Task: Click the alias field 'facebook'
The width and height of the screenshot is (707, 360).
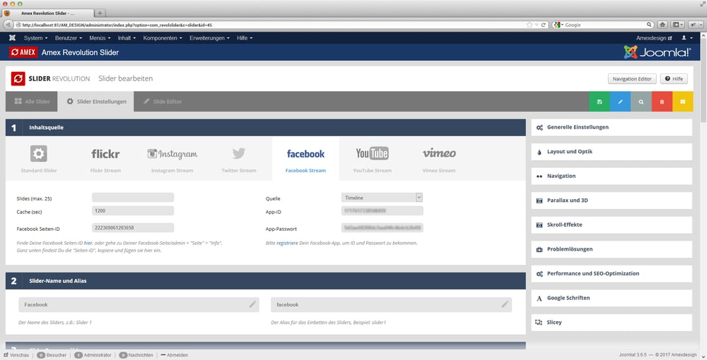Action: tap(392, 305)
